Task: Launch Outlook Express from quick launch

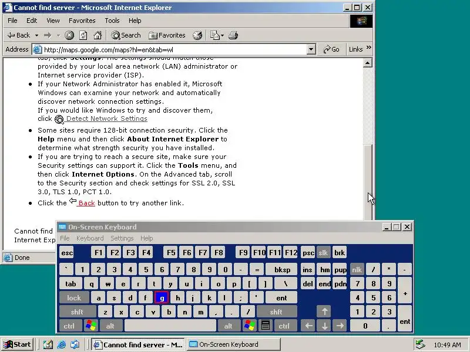Action: point(75,344)
